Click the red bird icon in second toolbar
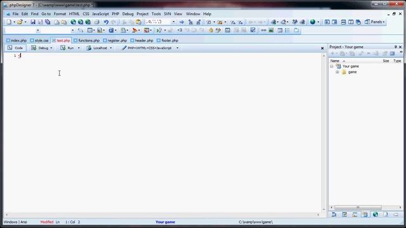The image size is (406, 228). pyautogui.click(x=134, y=30)
